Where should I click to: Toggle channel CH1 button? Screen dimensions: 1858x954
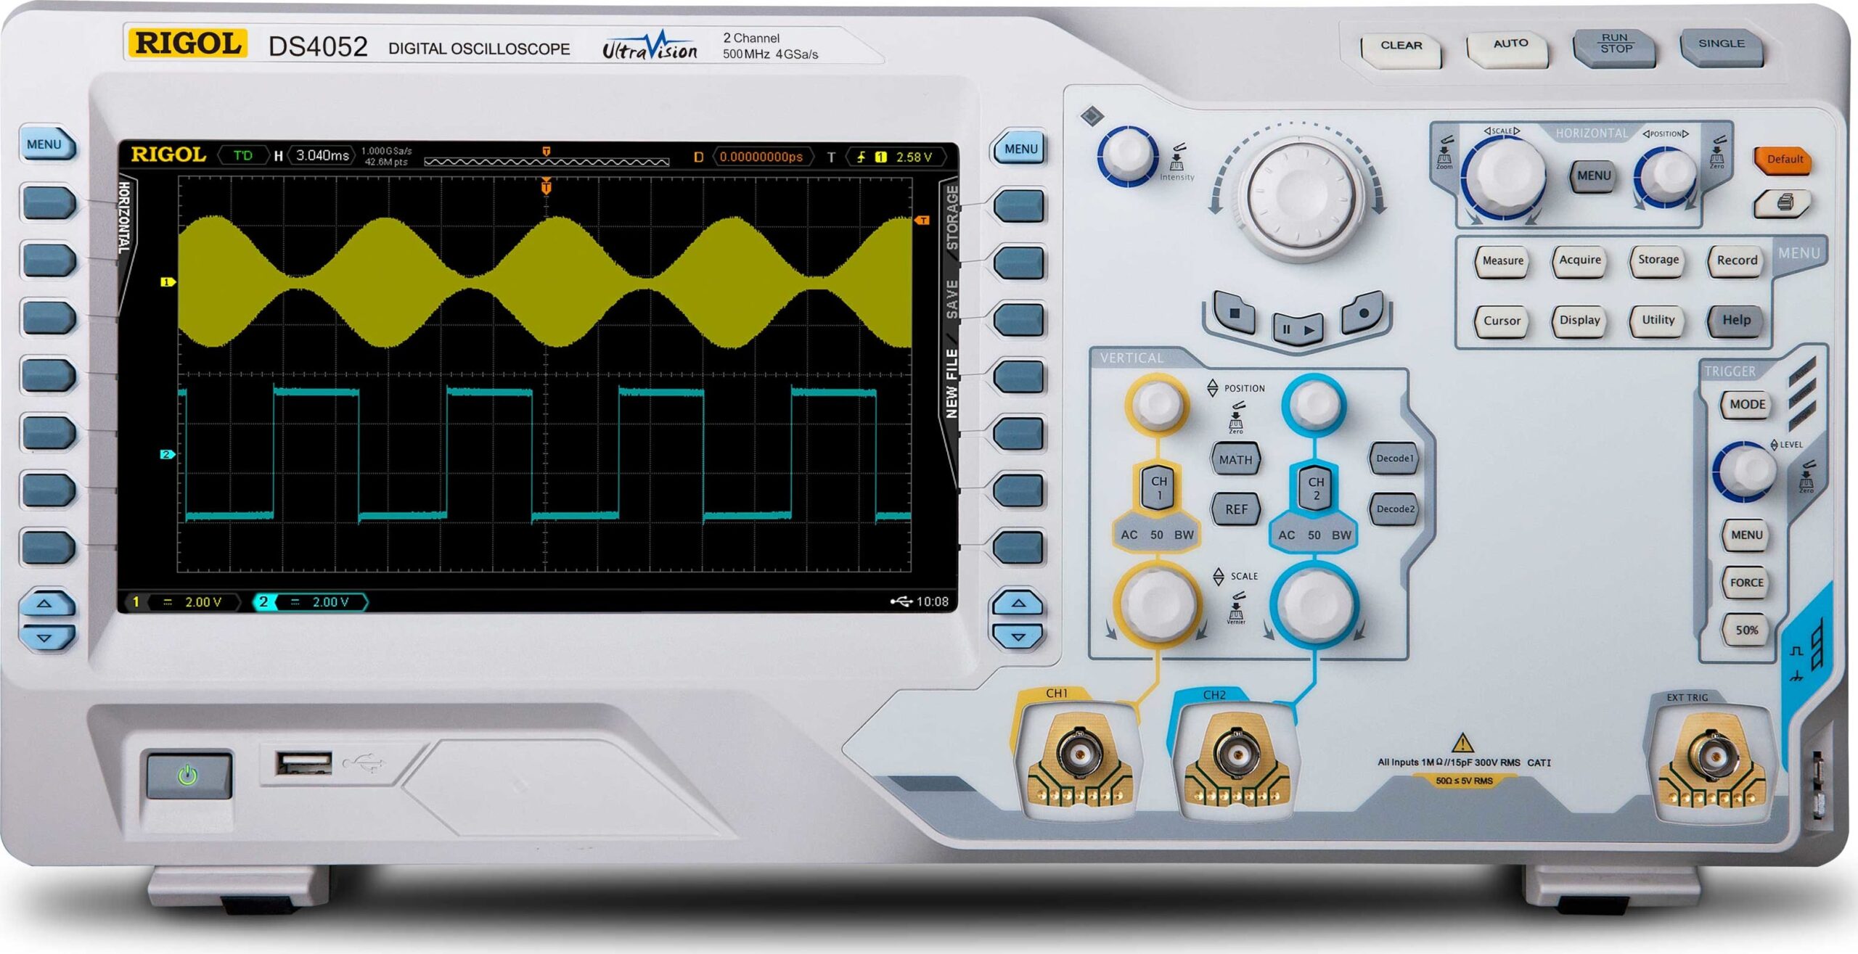[1159, 488]
